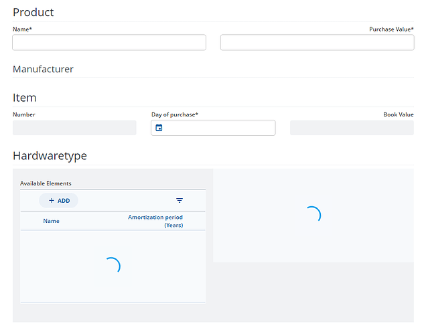The height and width of the screenshot is (334, 426).
Task: Click the Item section heading
Action: [x=25, y=98]
